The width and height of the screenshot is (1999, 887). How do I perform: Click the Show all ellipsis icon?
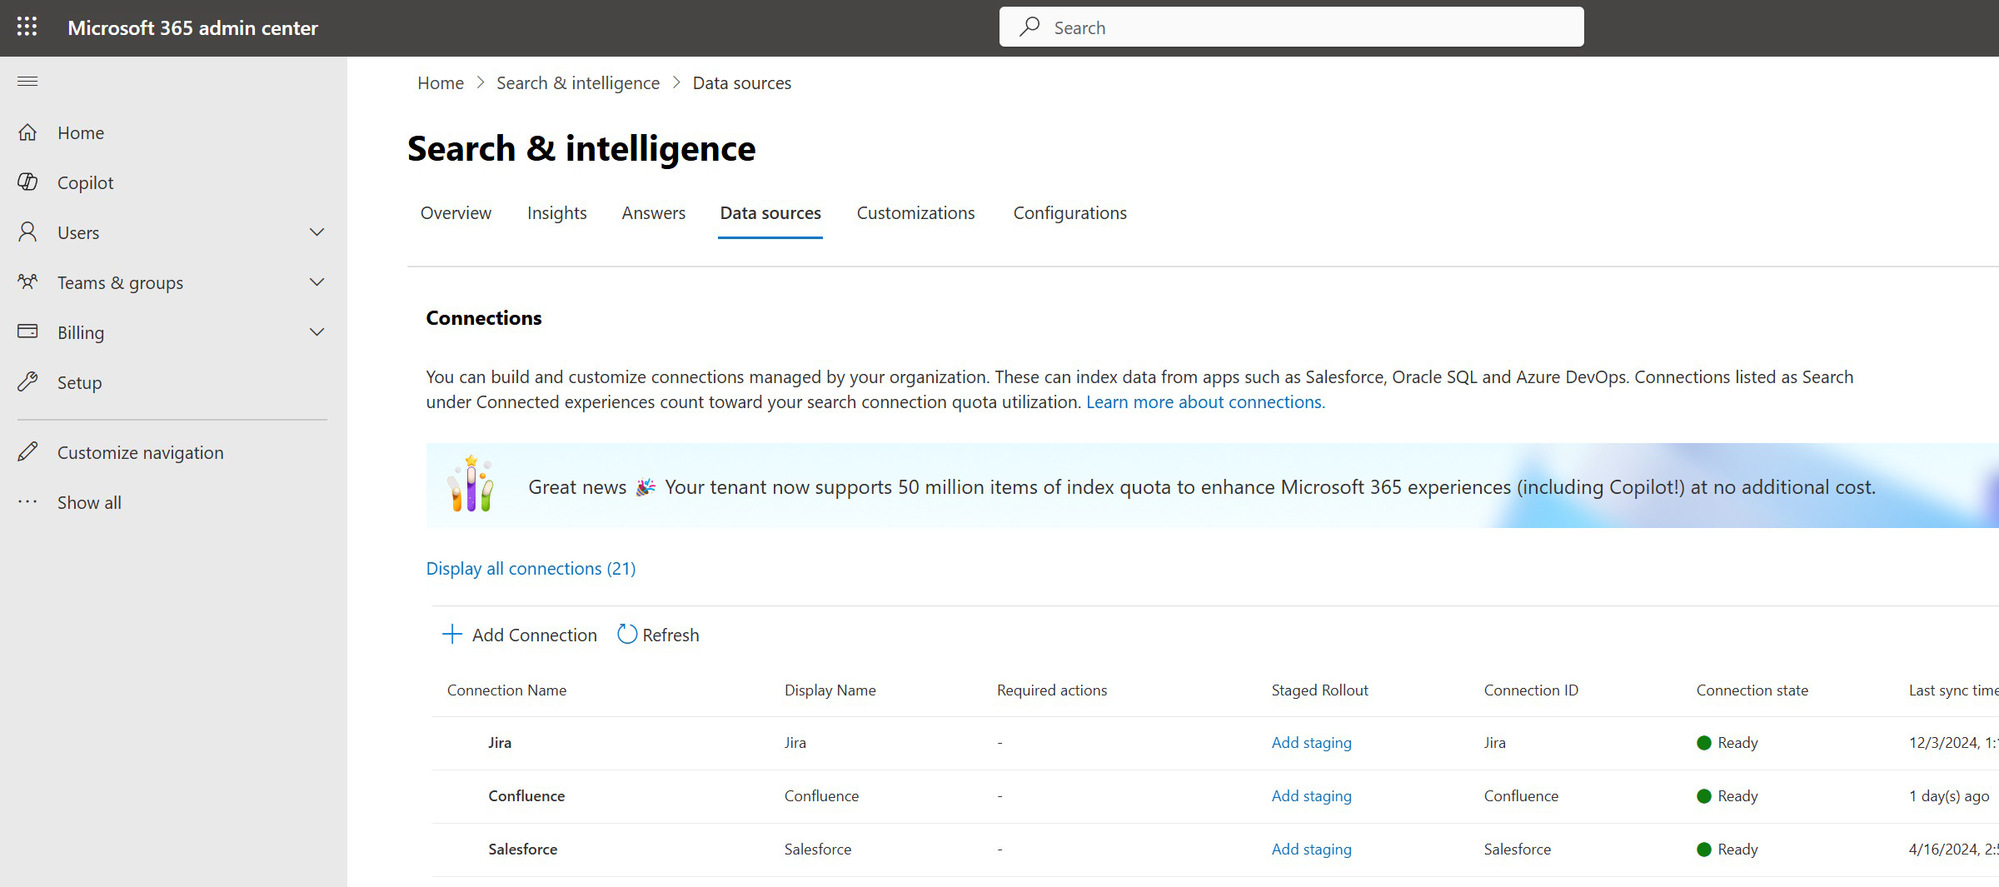coord(27,502)
